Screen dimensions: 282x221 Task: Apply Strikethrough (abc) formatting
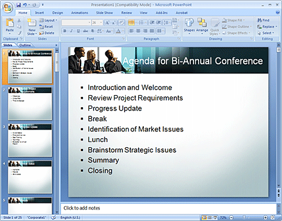coord(85,31)
